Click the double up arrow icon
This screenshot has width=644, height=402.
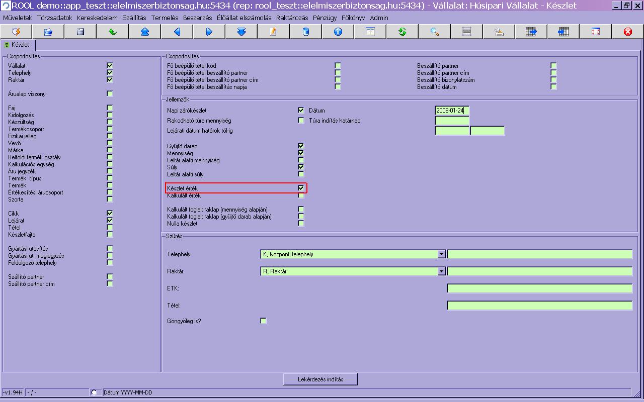click(145, 32)
